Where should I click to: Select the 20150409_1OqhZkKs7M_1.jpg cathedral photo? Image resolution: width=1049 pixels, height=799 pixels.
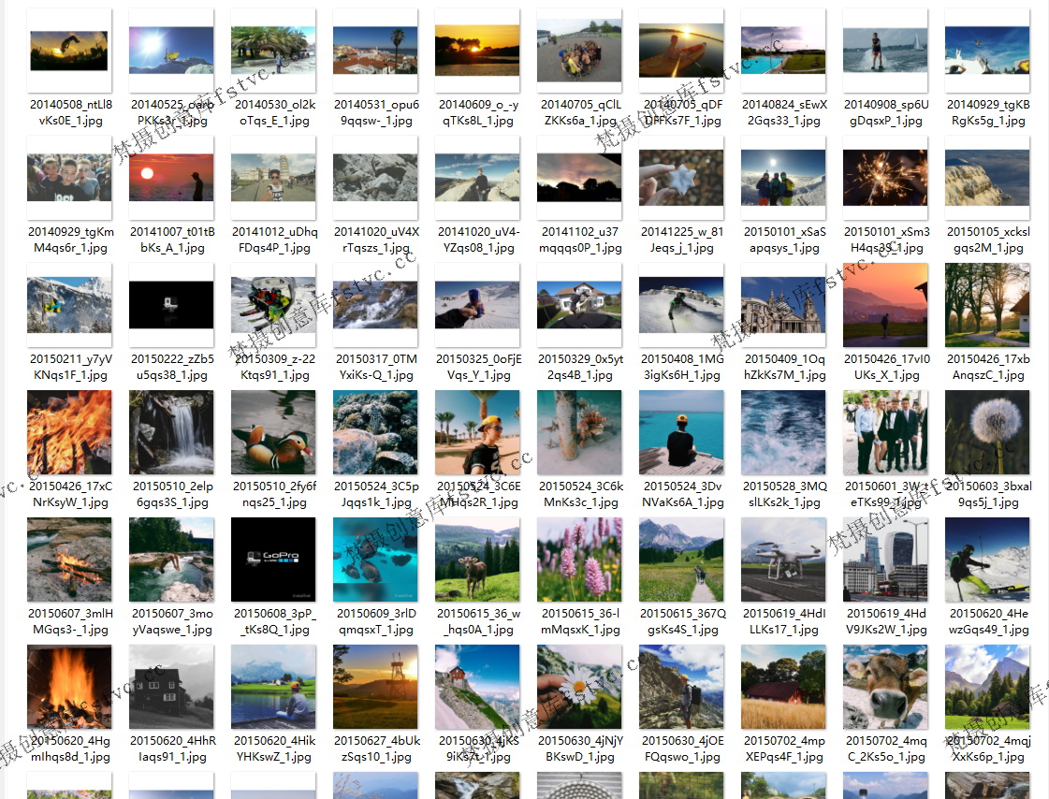[783, 305]
